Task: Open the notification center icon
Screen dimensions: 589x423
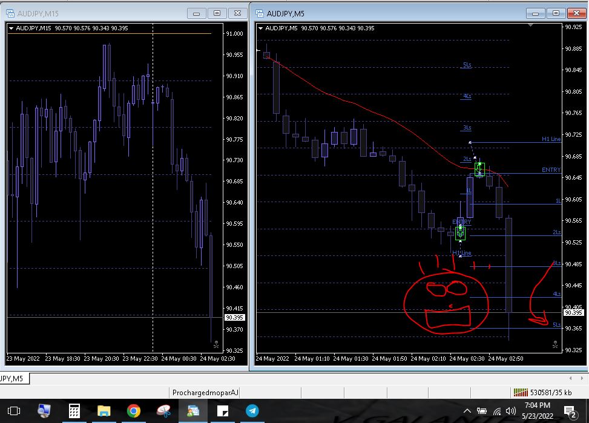Action: pyautogui.click(x=570, y=412)
